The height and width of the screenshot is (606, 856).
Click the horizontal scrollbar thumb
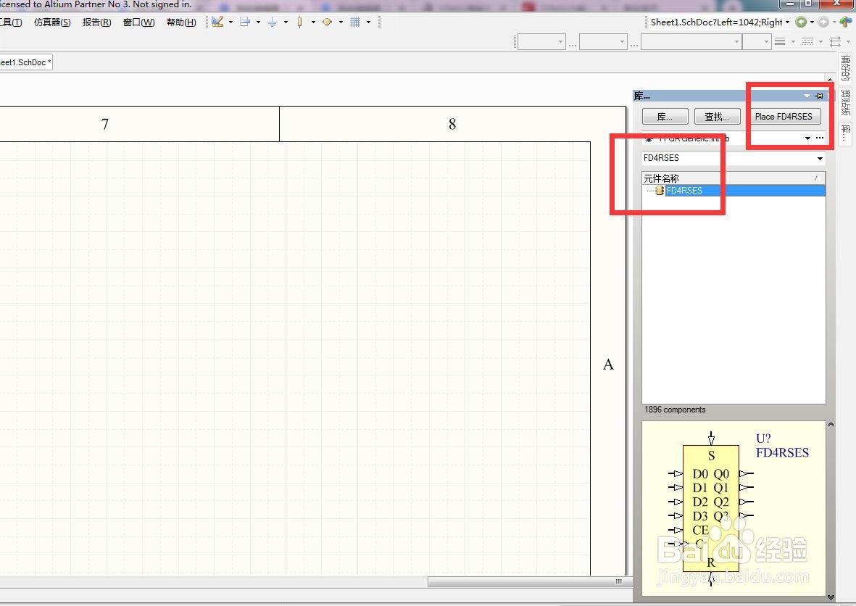[x=530, y=581]
